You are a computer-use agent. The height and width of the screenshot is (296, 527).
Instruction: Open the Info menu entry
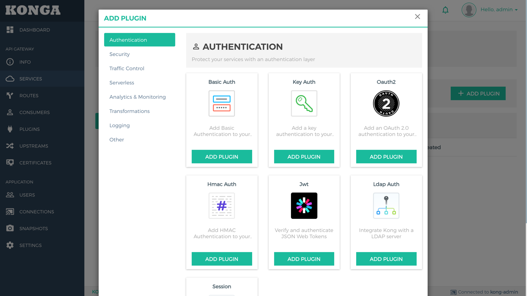click(x=42, y=62)
